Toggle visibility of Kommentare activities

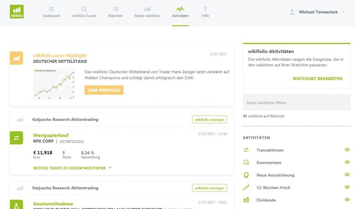point(347,162)
